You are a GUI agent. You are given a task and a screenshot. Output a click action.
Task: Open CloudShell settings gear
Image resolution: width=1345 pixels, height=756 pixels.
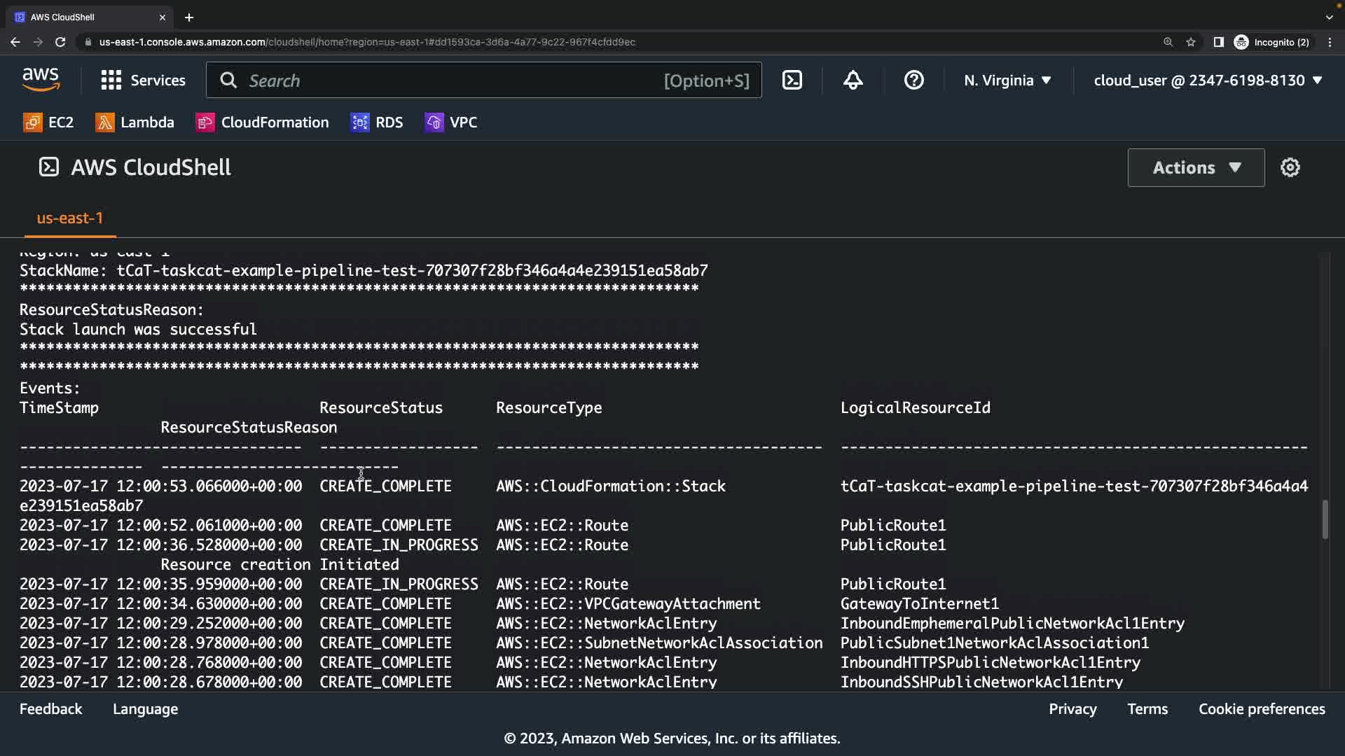click(1290, 167)
